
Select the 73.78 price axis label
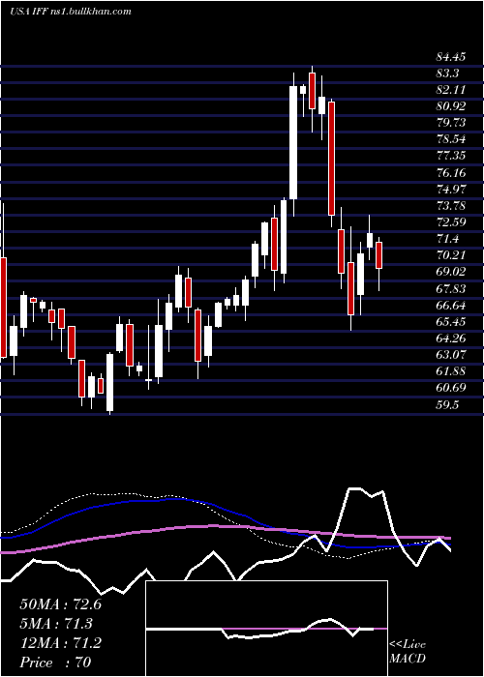451,206
